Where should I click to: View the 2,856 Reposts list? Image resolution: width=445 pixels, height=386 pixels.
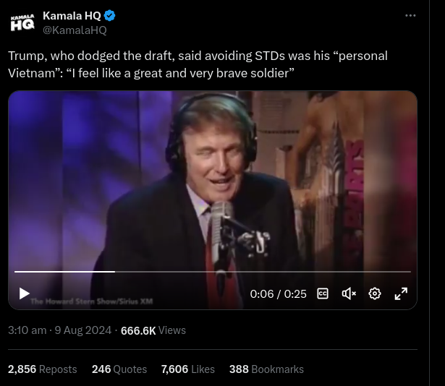[42, 369]
